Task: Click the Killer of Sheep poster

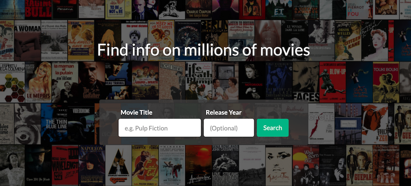Action: tap(252, 166)
